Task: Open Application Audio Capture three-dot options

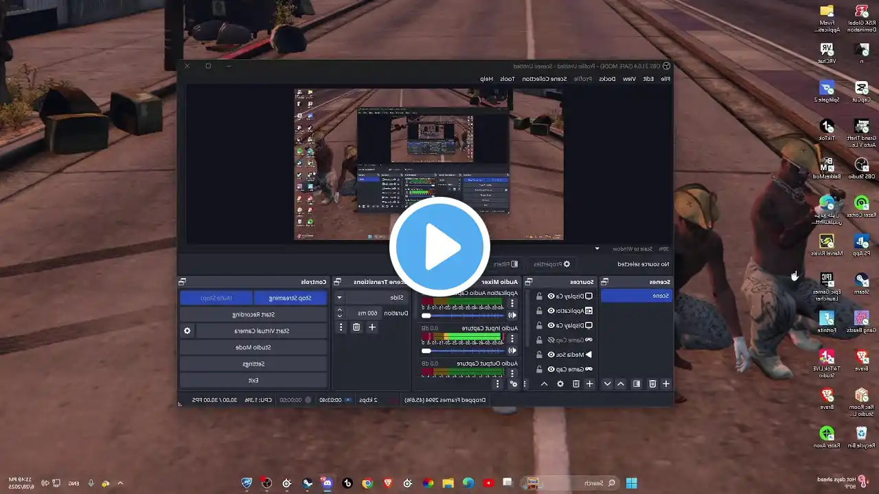Action: tap(512, 303)
